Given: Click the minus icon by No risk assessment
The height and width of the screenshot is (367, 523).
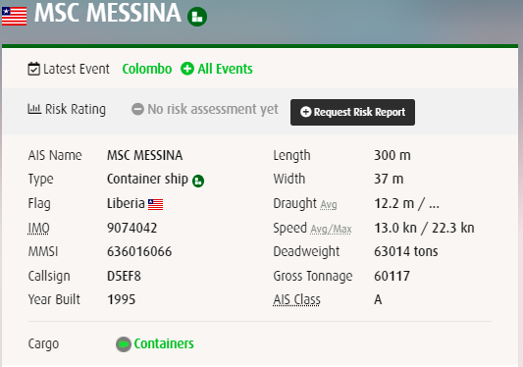Looking at the screenshot, I should (137, 109).
